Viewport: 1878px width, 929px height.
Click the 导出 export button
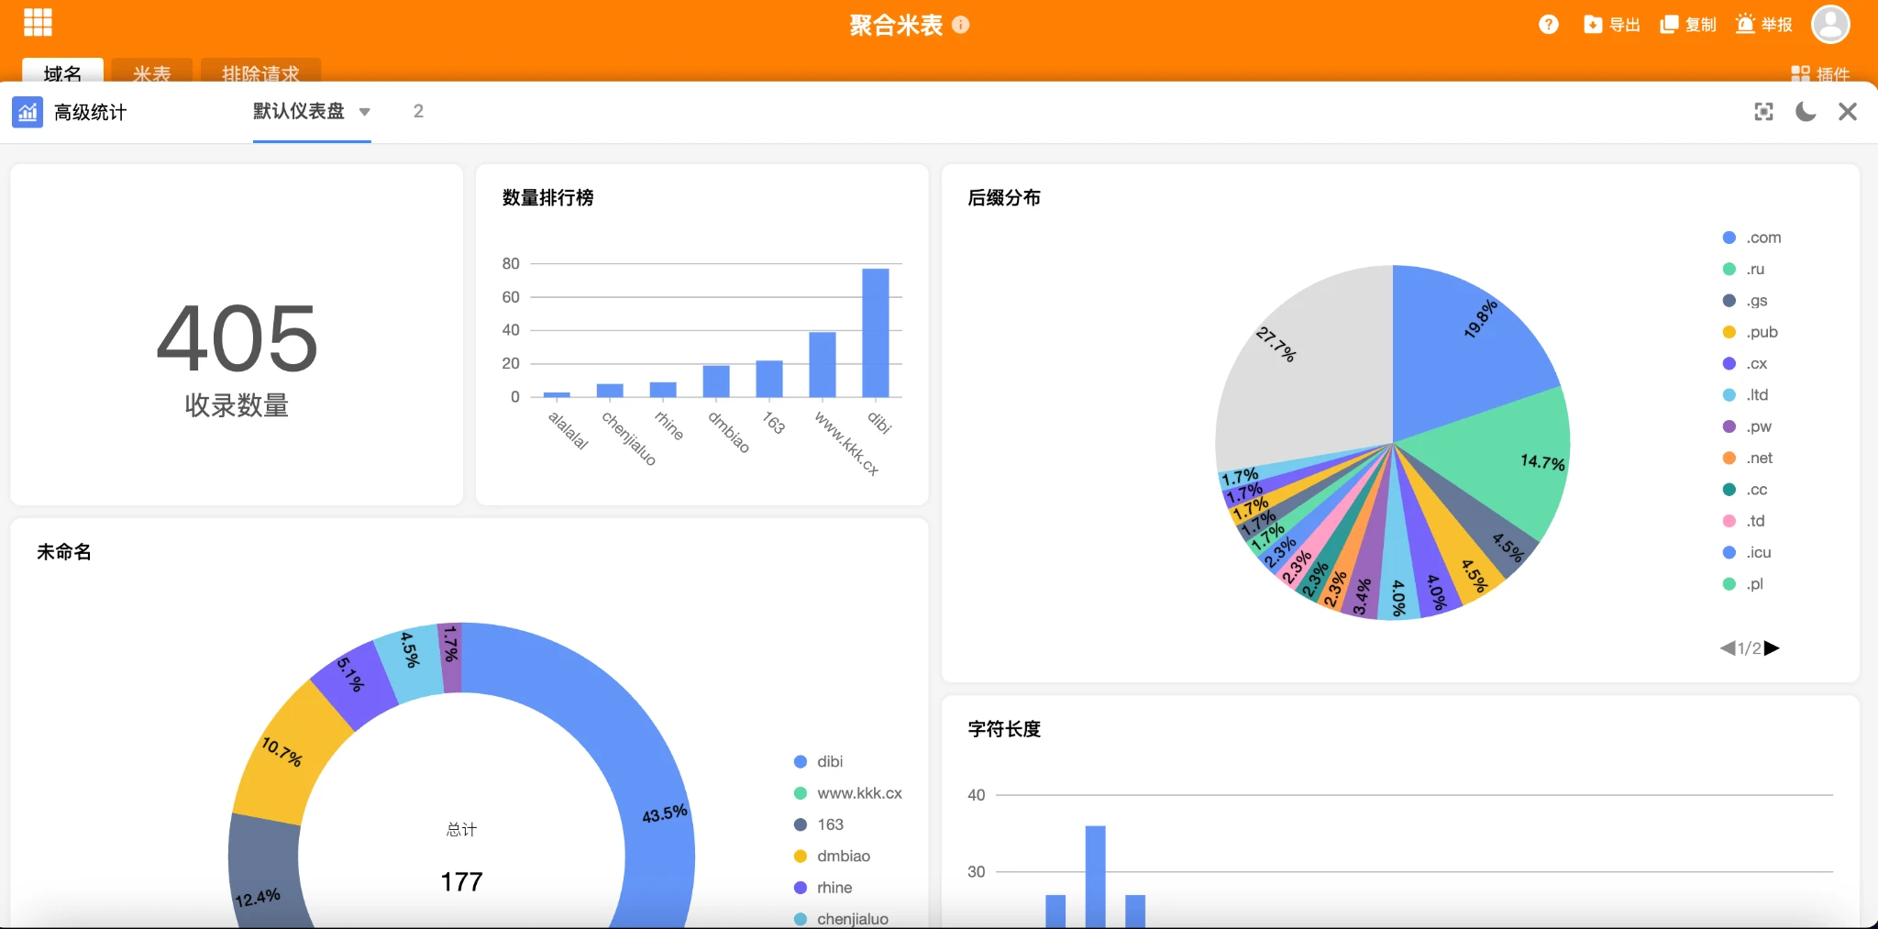1612,25
